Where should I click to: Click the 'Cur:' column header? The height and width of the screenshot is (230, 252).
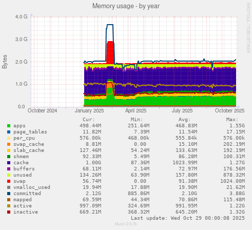pos(89,120)
